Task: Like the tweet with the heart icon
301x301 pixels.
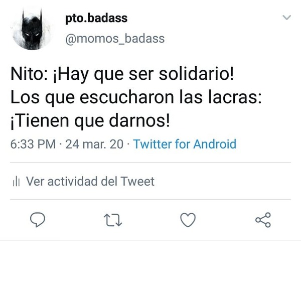Action: pyautogui.click(x=188, y=220)
